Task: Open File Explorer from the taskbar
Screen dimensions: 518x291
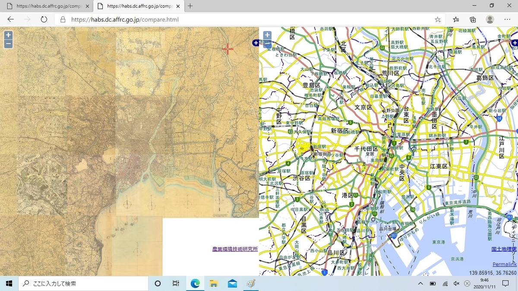Action: click(x=214, y=283)
